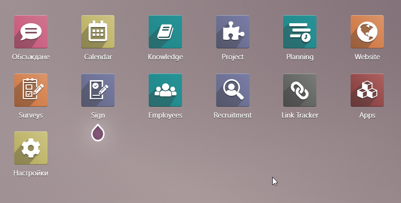Open the Обсъждане discussion app

point(31,32)
